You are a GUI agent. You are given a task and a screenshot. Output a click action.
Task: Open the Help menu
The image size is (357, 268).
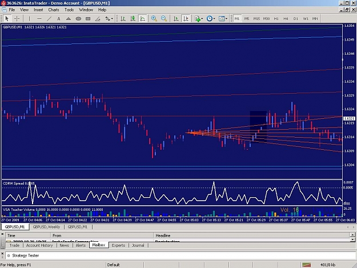click(x=102, y=10)
